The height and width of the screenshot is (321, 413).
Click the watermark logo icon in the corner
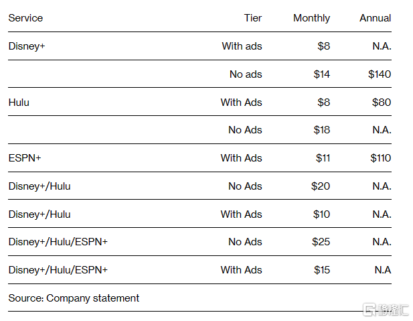click(367, 310)
